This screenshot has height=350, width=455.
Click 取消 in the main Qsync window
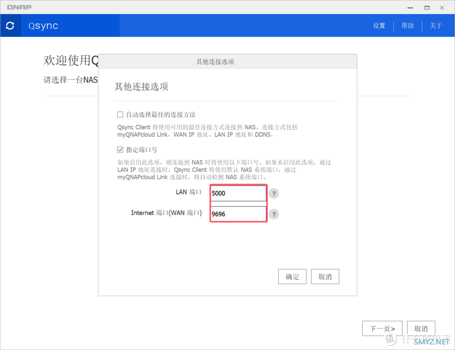click(x=421, y=328)
